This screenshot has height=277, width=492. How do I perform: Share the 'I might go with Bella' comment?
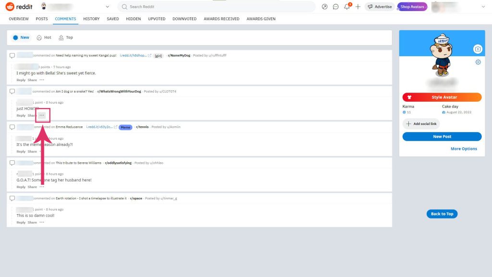32,80
